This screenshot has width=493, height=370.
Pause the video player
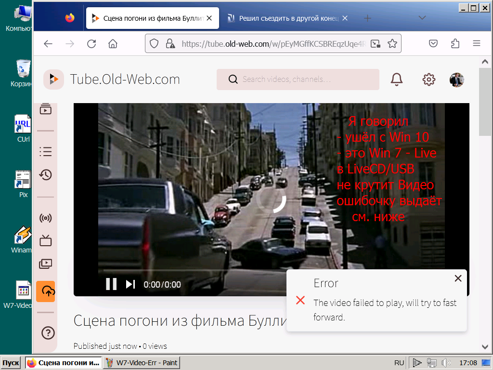pos(111,284)
